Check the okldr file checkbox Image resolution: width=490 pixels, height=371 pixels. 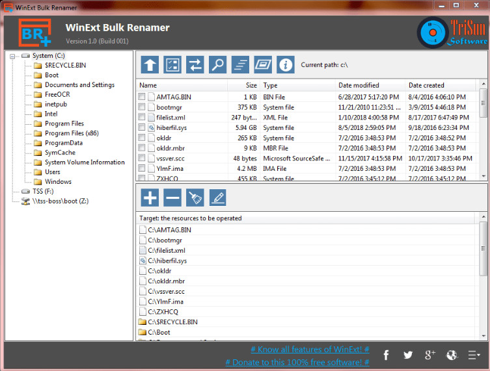click(x=142, y=138)
